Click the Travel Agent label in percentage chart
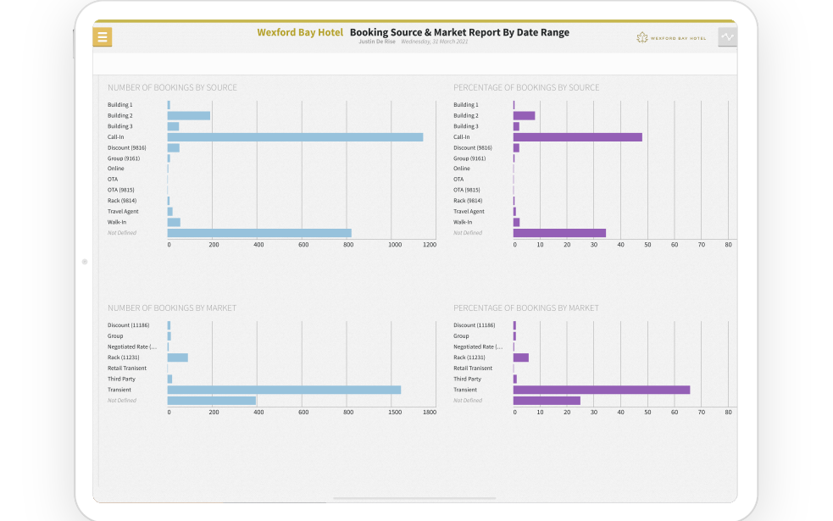The height and width of the screenshot is (521, 833). pyautogui.click(x=469, y=212)
